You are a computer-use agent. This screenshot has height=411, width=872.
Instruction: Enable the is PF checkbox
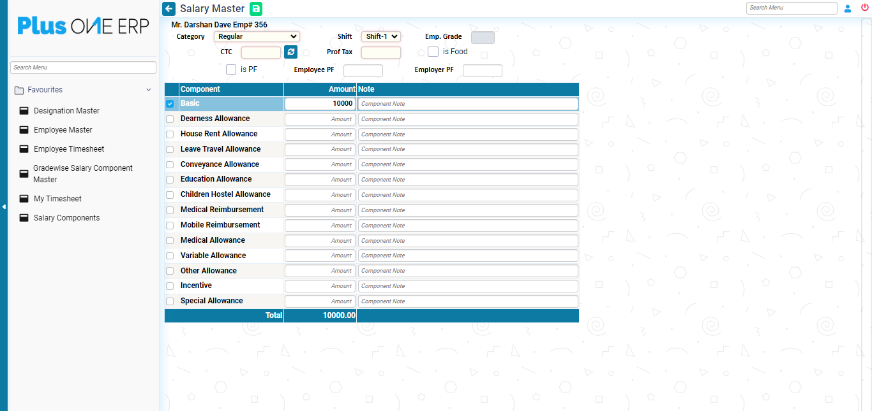pyautogui.click(x=231, y=69)
